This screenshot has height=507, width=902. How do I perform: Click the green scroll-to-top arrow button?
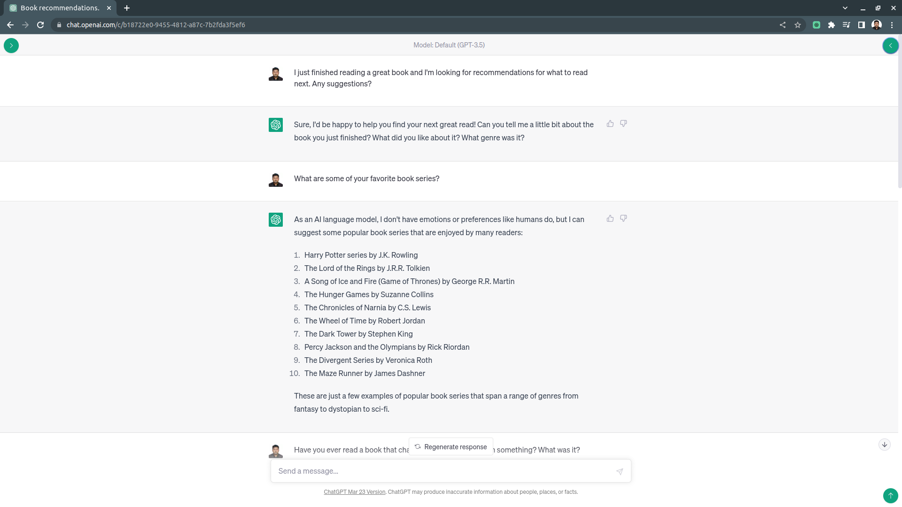[890, 496]
